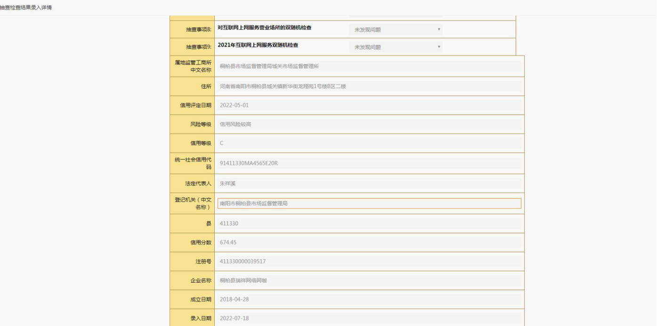Click the 属地监管工商所中文名称 label
The height and width of the screenshot is (326, 657).
[193, 66]
